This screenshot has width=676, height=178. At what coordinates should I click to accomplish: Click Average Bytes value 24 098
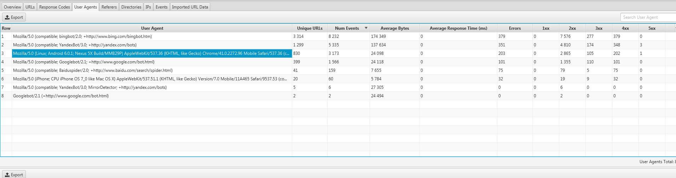click(x=377, y=53)
